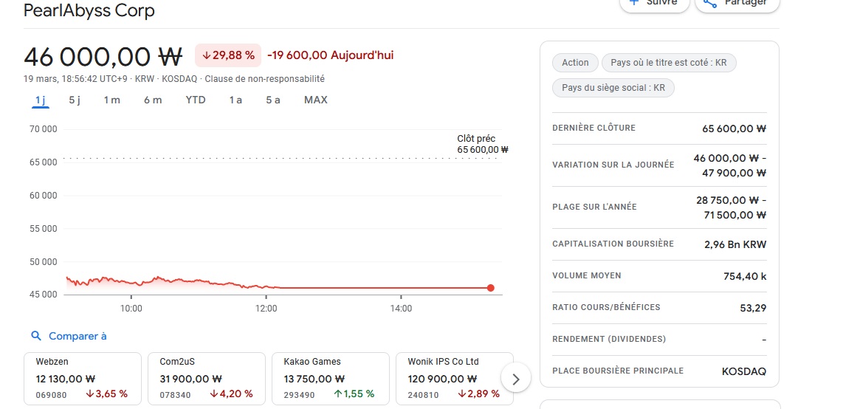Select the MAX time range
Image resolution: width=843 pixels, height=409 pixels.
click(316, 100)
